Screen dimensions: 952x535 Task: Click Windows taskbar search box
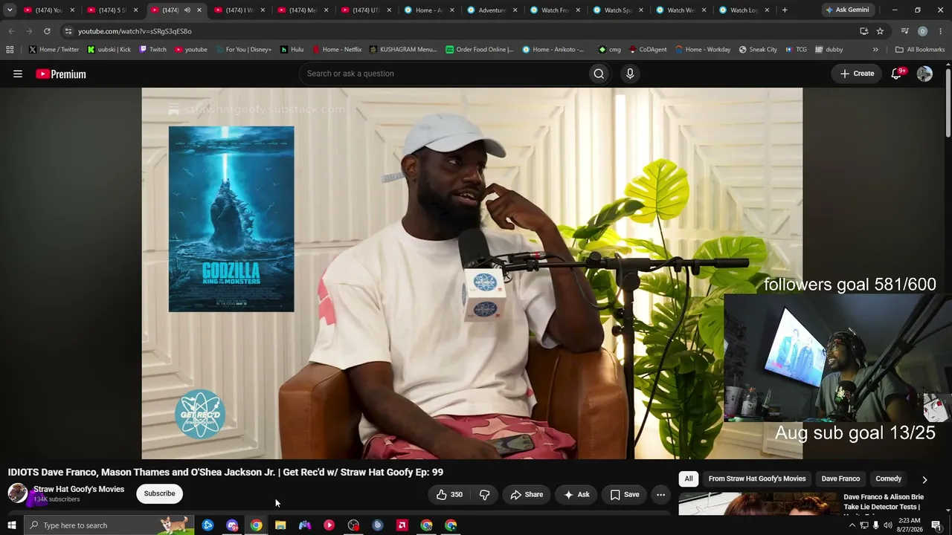tap(109, 525)
